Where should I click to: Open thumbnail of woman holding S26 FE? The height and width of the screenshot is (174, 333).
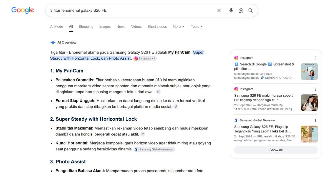click(x=309, y=103)
